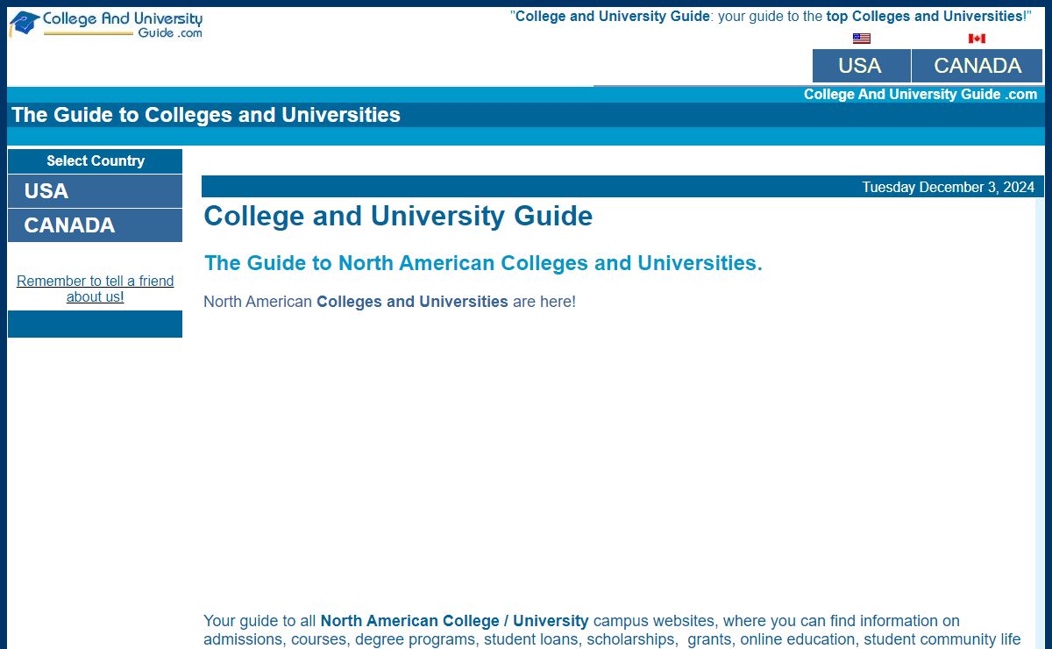Click 'The Guide to Colleges and Universities' heading

206,115
